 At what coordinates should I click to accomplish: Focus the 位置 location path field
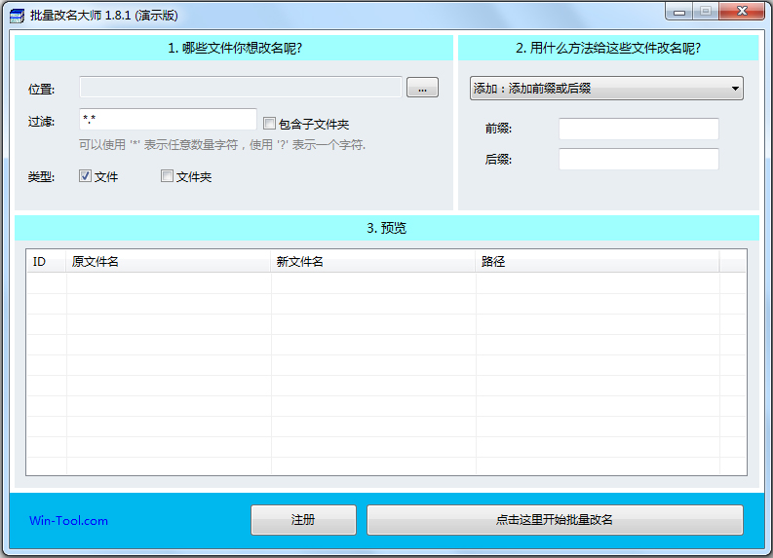241,88
